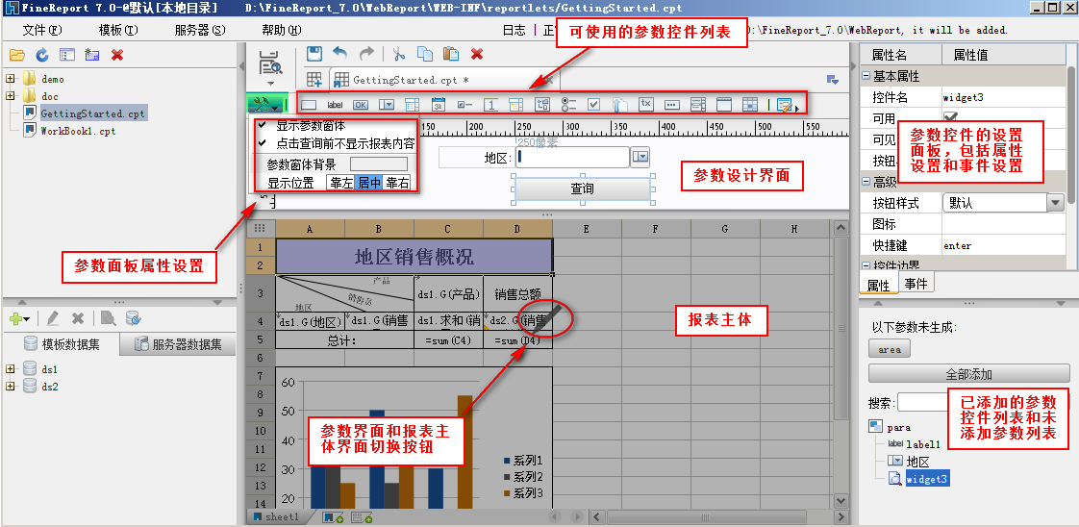Image resolution: width=1079 pixels, height=527 pixels.
Task: Click the 参数窗体背景 color box
Action: pyautogui.click(x=379, y=164)
